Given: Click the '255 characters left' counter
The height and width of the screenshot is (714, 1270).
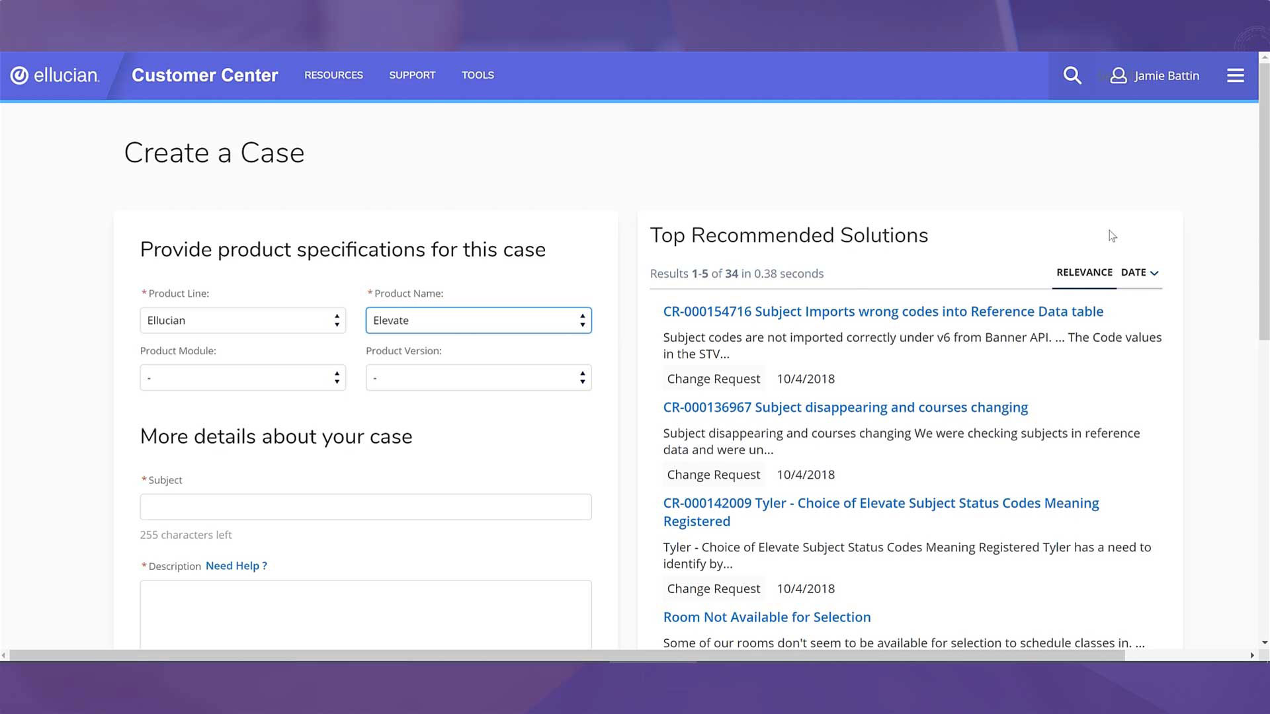Looking at the screenshot, I should point(186,535).
